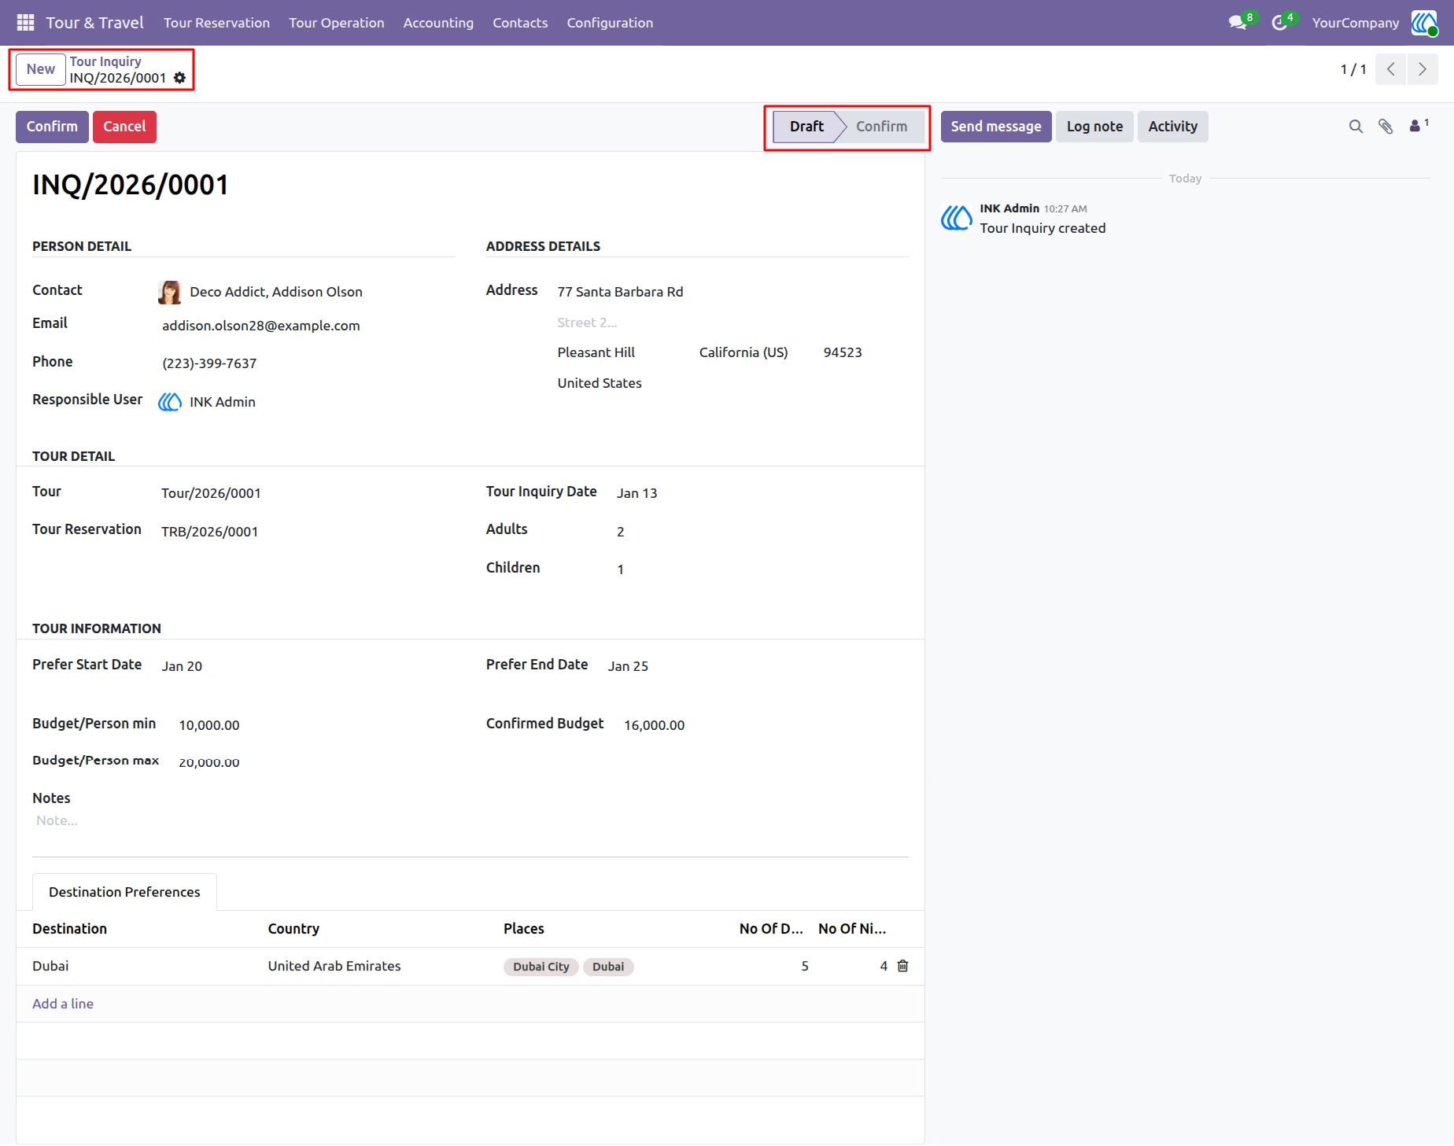Open the conversations chat icon

[1238, 23]
